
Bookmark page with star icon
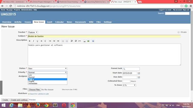click(x=182, y=6)
